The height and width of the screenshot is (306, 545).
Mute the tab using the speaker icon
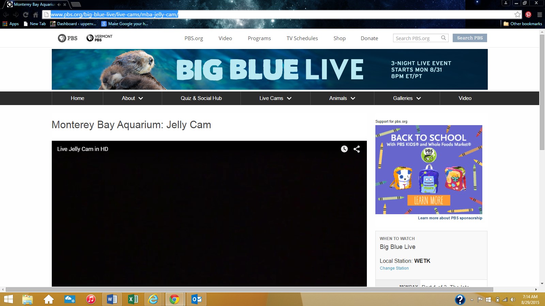(59, 4)
